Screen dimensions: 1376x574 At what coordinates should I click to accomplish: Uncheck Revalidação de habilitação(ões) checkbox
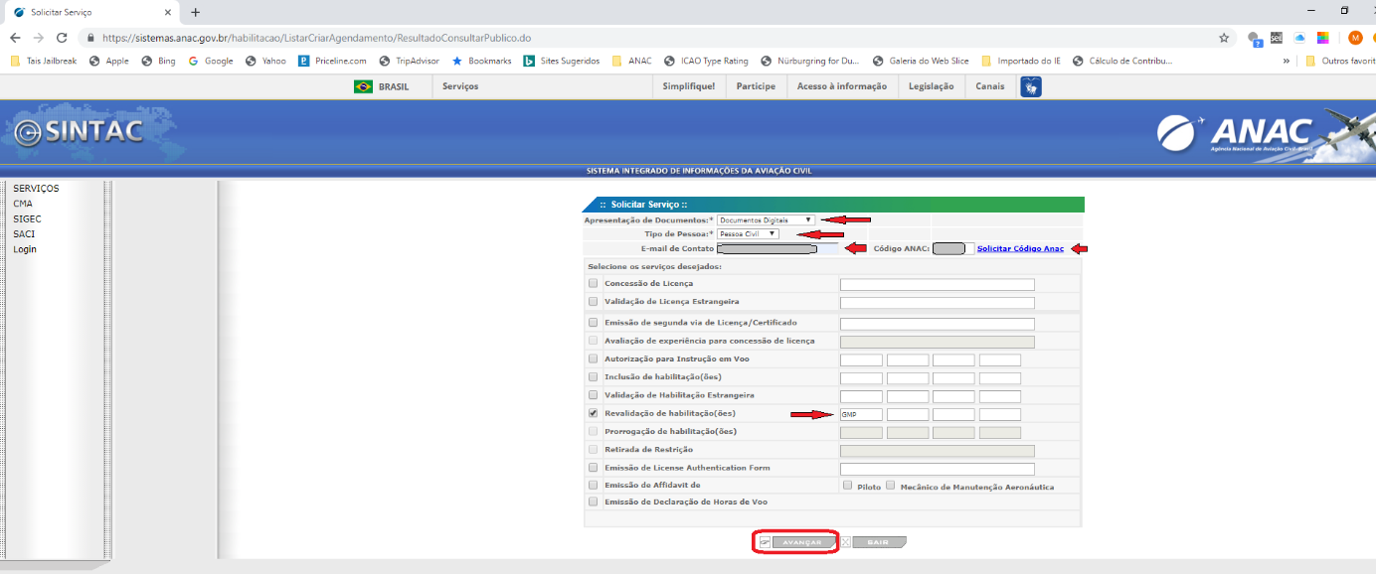tap(594, 413)
